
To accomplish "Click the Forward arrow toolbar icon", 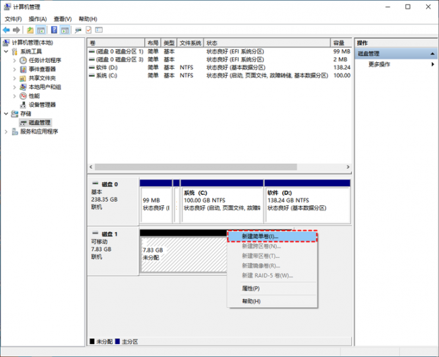I will pos(16,30).
